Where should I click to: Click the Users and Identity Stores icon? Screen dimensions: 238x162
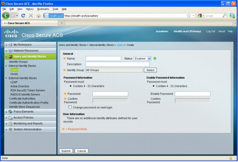point(11,57)
